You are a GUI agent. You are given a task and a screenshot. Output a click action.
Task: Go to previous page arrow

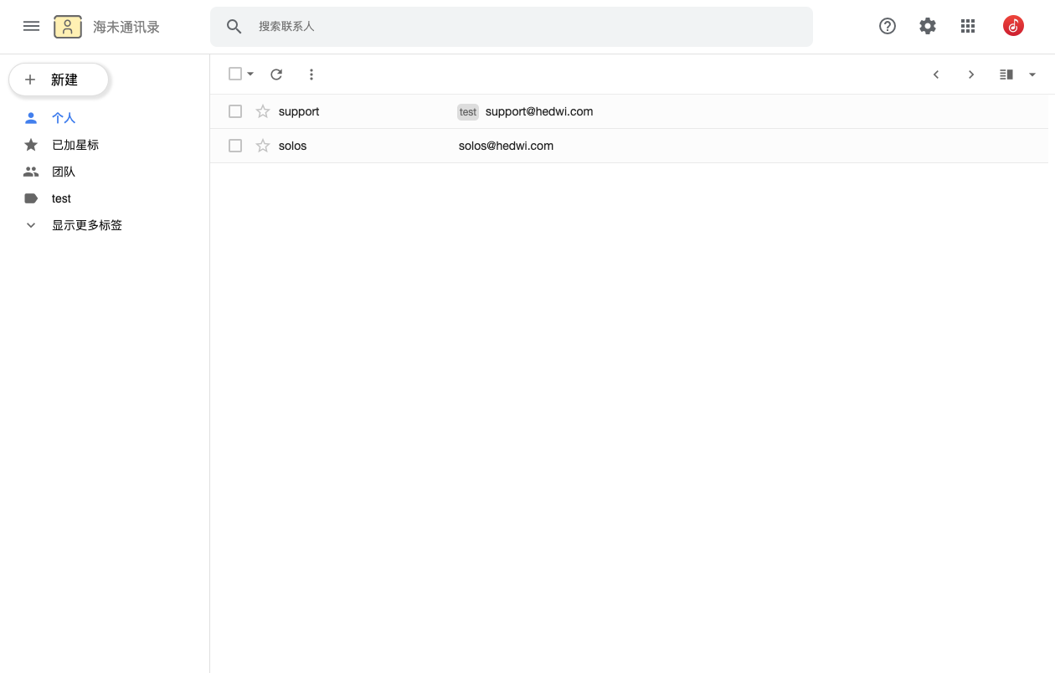click(936, 74)
